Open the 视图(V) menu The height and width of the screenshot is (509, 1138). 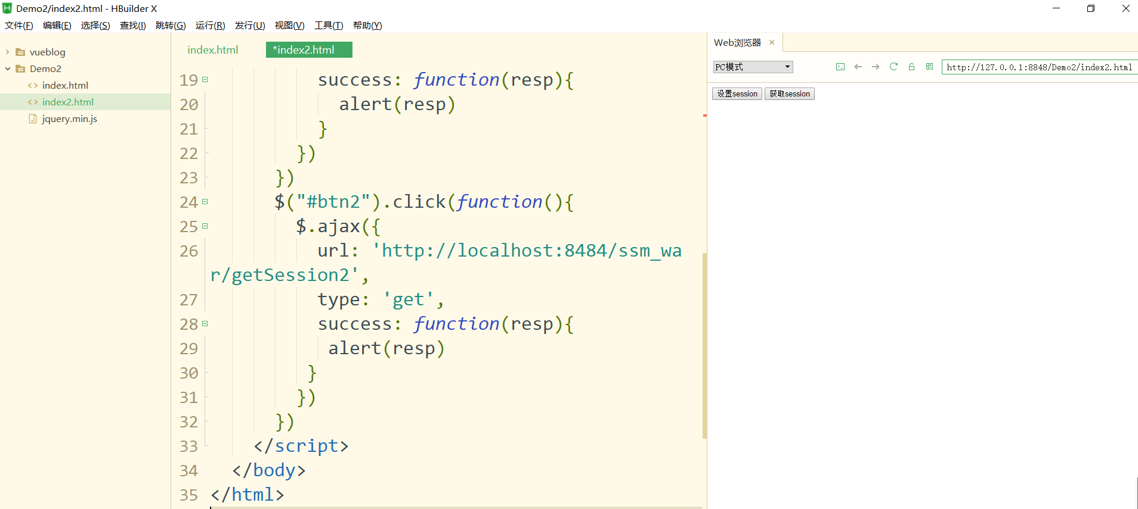[x=289, y=25]
